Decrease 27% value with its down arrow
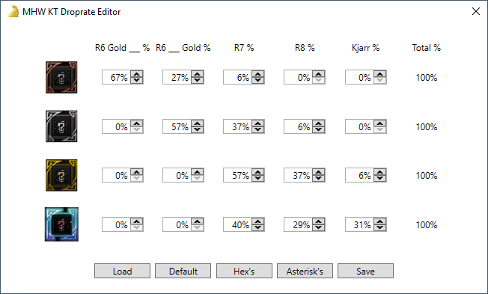 point(198,80)
